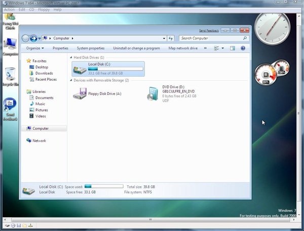Open the Organize menu
Screen dimensions: 304x231
[x=35, y=48]
